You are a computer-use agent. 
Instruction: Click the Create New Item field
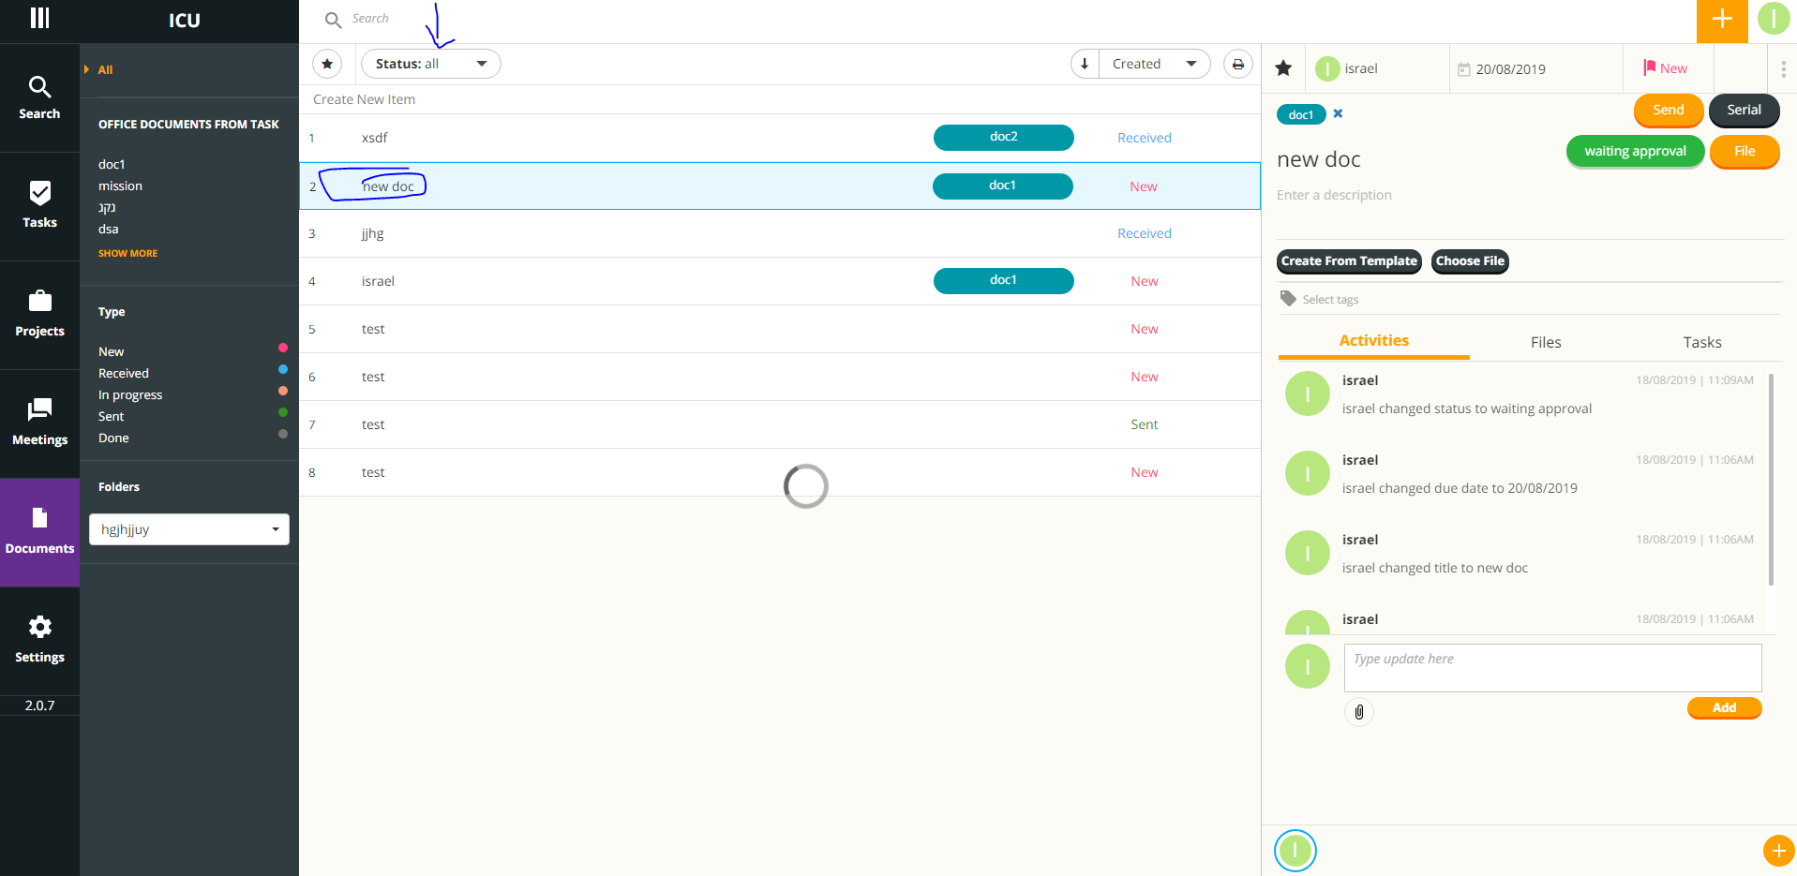click(x=779, y=99)
